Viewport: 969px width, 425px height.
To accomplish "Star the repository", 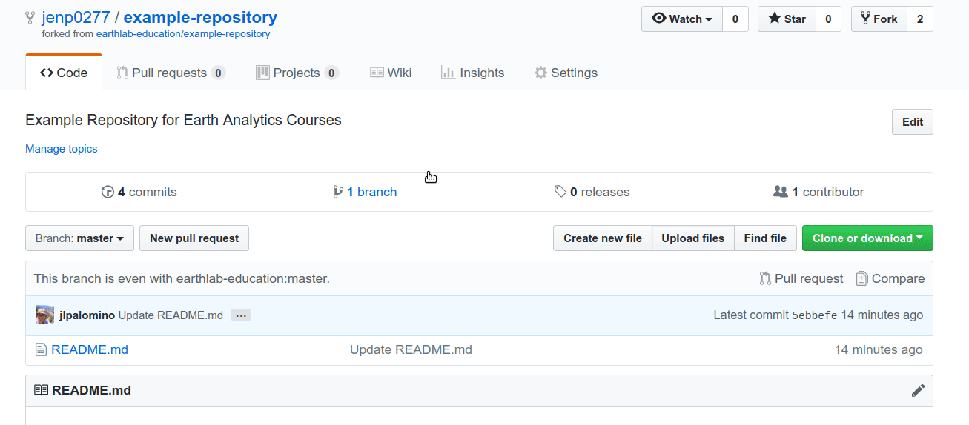I will [x=787, y=19].
